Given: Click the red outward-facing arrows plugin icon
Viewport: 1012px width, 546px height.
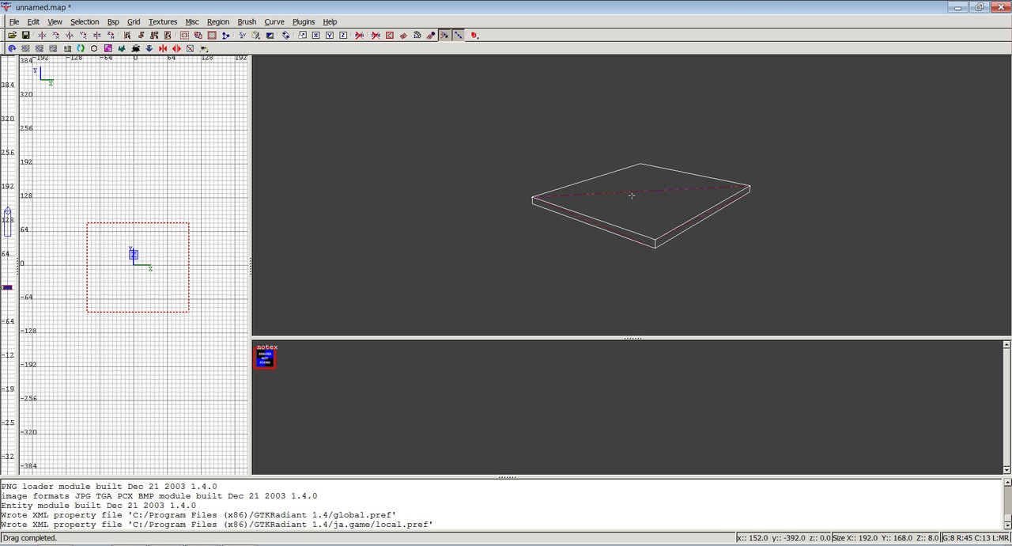Looking at the screenshot, I should click(x=176, y=48).
